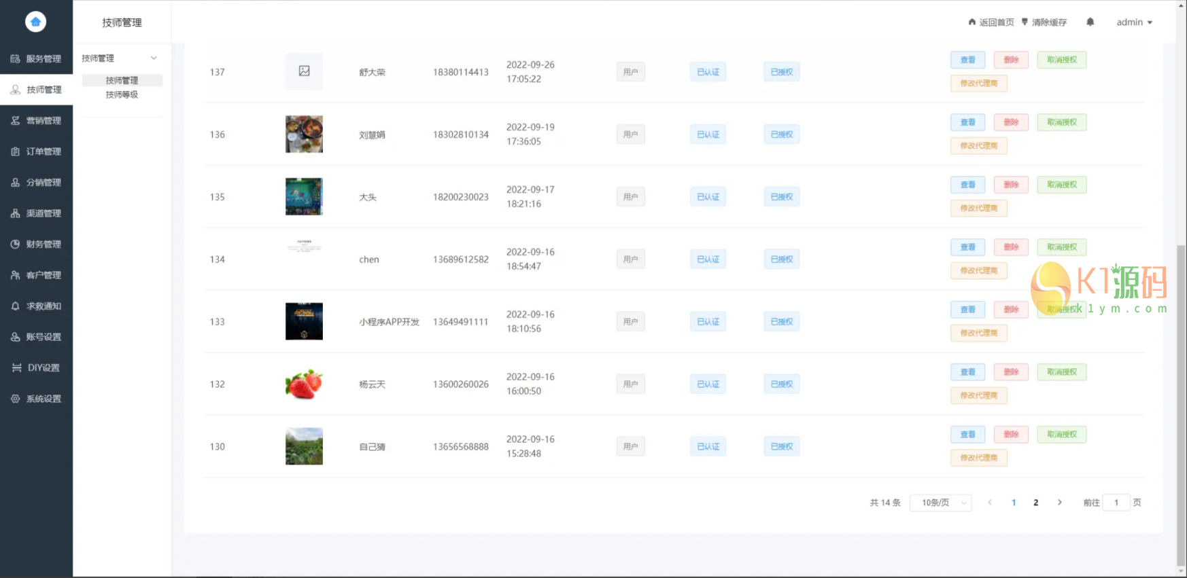
Task: Click 取消授权 for chen
Action: coord(1062,247)
